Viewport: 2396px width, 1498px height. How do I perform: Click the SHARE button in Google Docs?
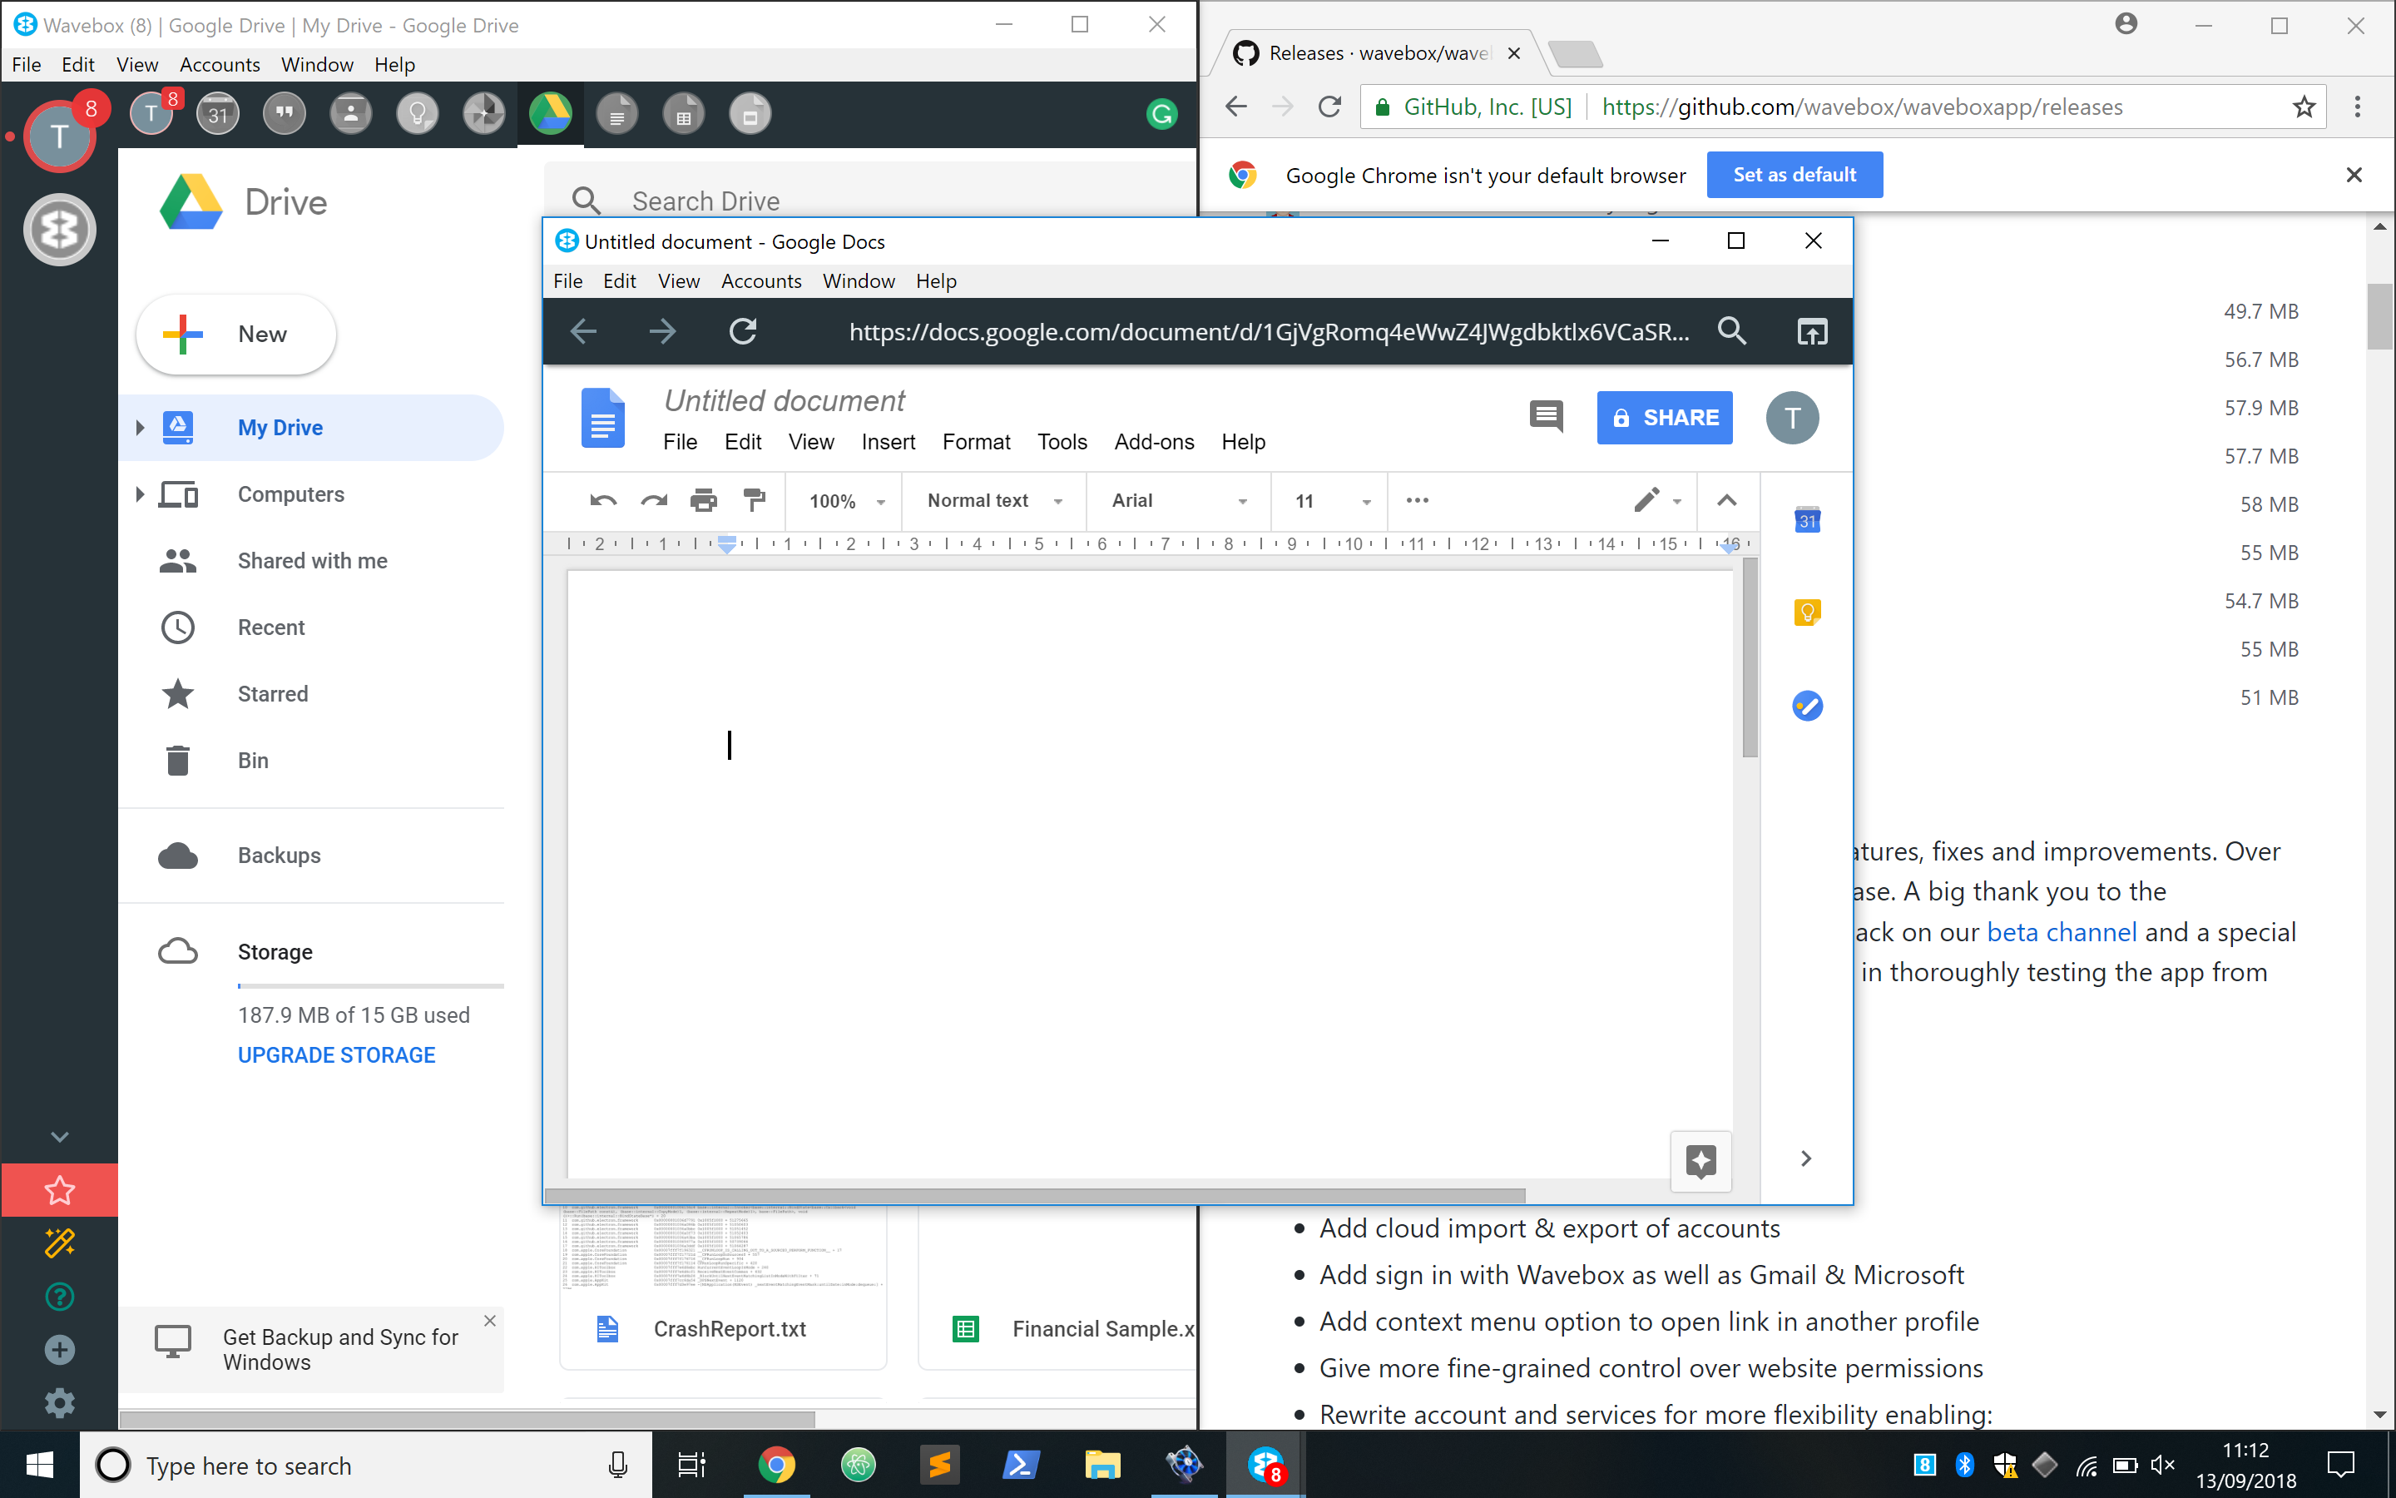tap(1663, 417)
